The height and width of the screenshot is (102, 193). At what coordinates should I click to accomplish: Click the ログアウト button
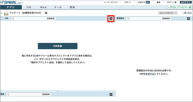coord(186,2)
